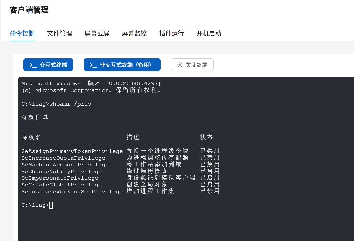The image size is (354, 241).
Task: Click the prompt icon on 非交互式终端 button
Action: (x=93, y=65)
